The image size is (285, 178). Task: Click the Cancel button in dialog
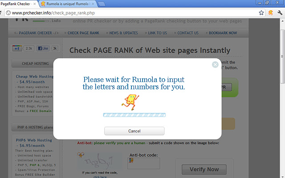(134, 131)
